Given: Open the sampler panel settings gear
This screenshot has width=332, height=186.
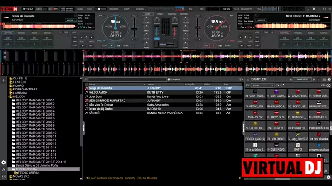Looking at the screenshot, I should tap(329, 79).
